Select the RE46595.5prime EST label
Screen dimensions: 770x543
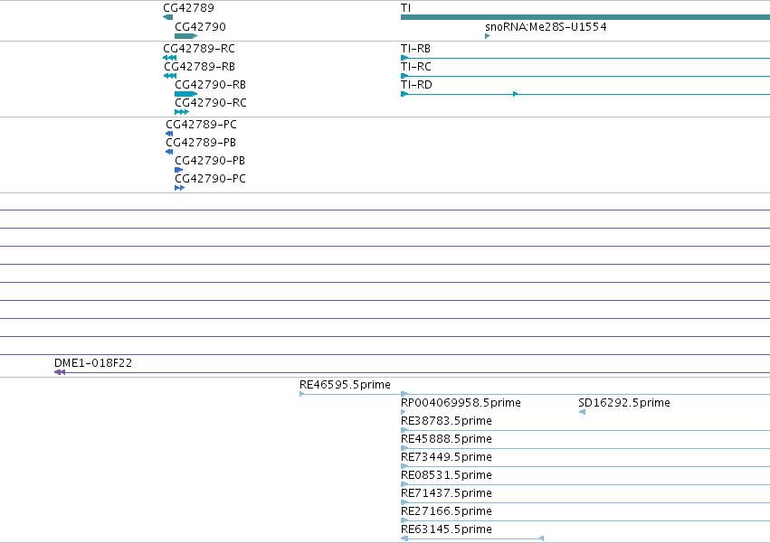346,385
